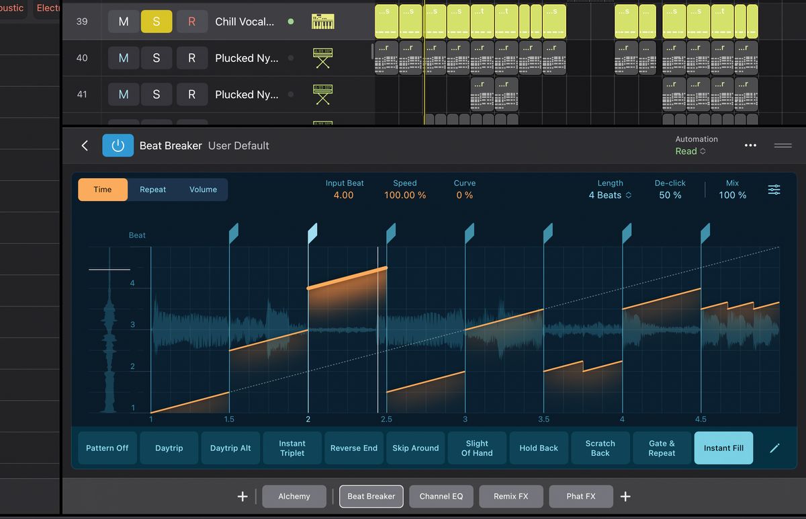Open the Channel EQ plugin
This screenshot has width=806, height=519.
pyautogui.click(x=441, y=496)
